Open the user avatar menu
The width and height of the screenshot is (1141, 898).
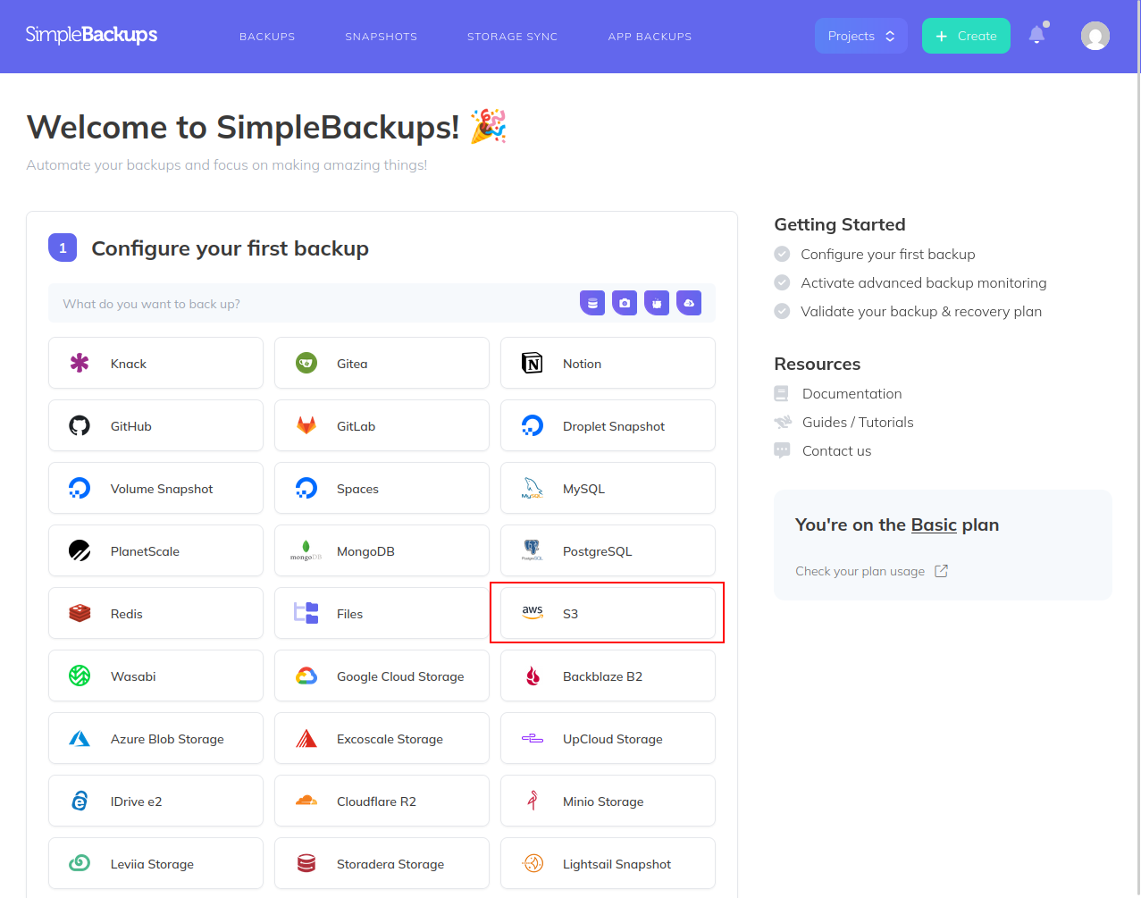pyautogui.click(x=1095, y=36)
